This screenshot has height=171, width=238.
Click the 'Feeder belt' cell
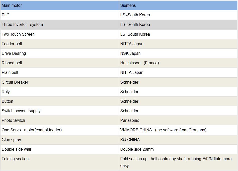coord(12,44)
